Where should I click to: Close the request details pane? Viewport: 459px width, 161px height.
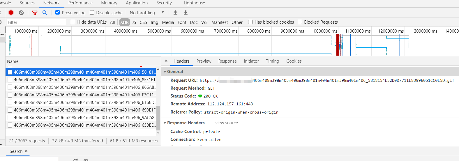pyautogui.click(x=166, y=61)
